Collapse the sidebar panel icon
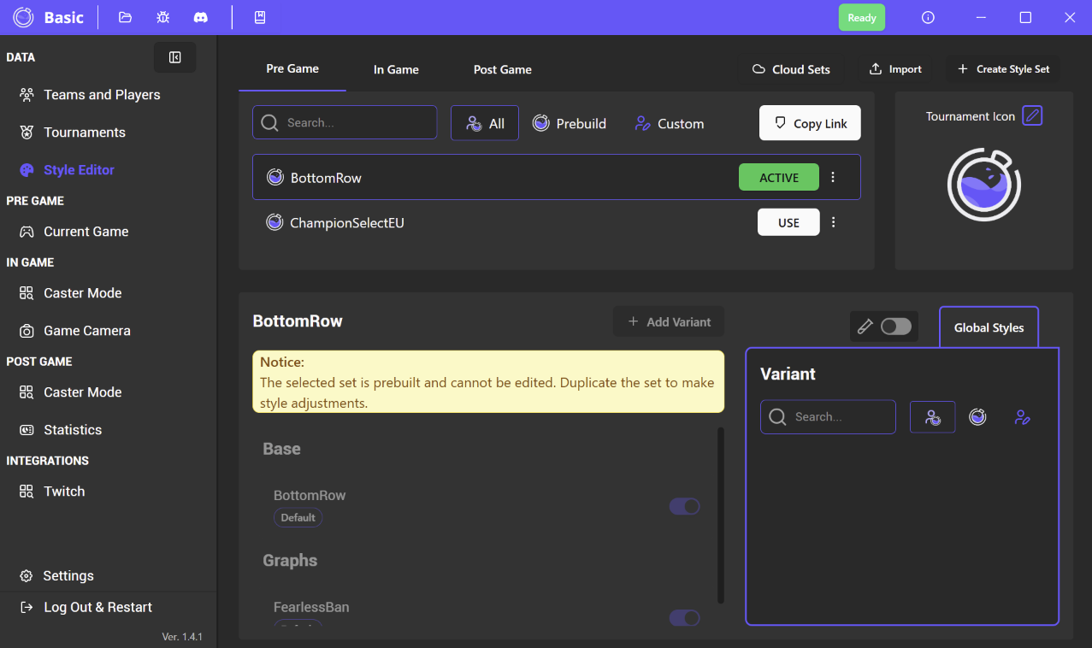The width and height of the screenshot is (1092, 648). [175, 57]
